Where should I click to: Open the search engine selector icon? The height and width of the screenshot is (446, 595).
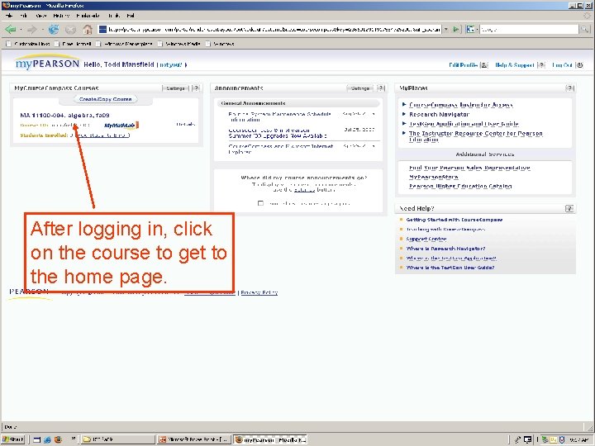[x=471, y=29]
